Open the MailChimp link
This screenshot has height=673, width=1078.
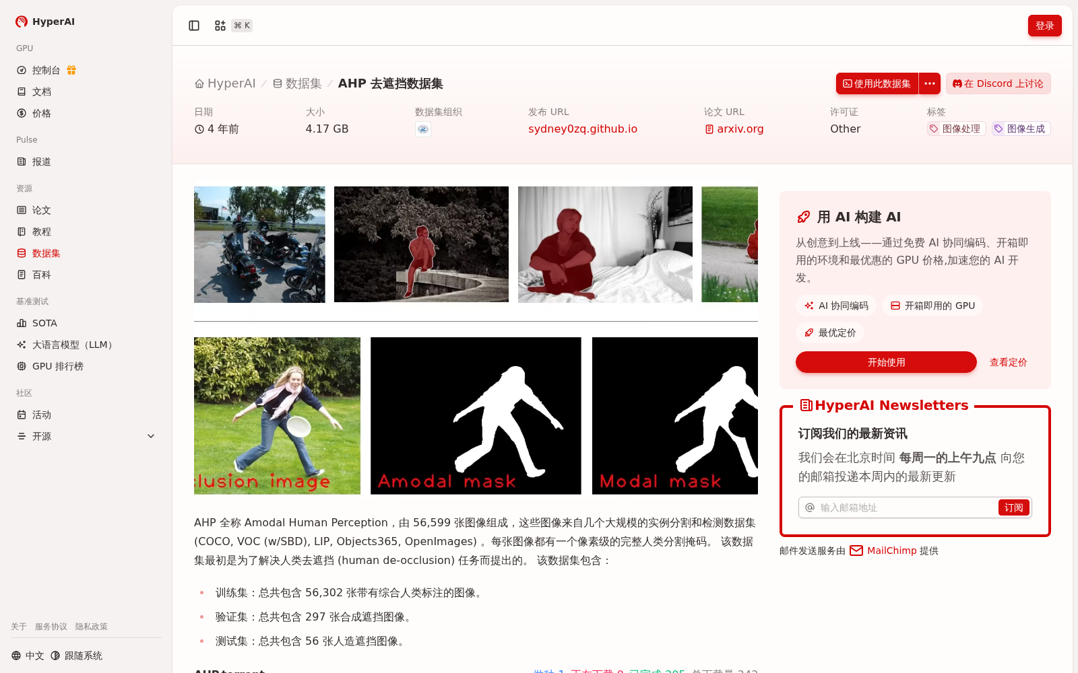tap(893, 551)
